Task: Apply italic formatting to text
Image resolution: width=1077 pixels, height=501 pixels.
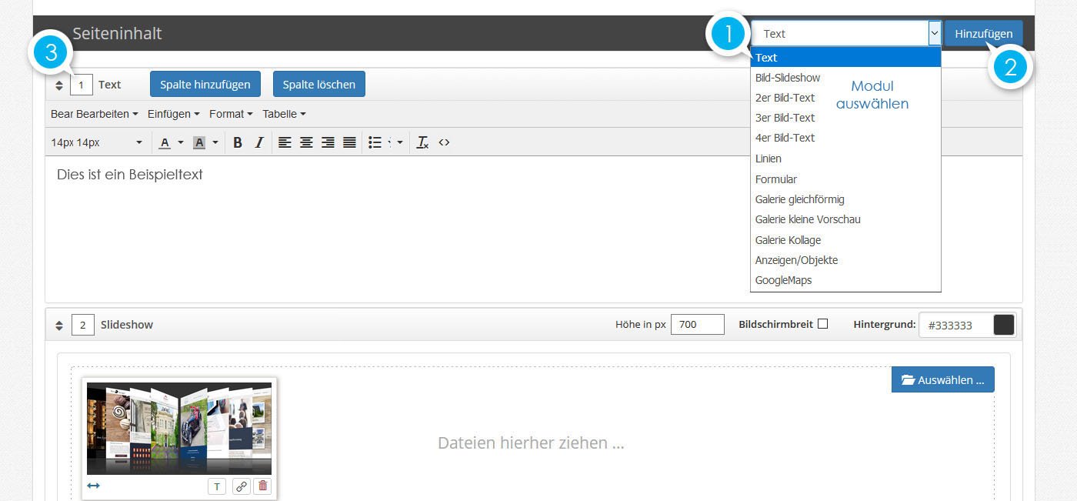Action: [x=259, y=142]
